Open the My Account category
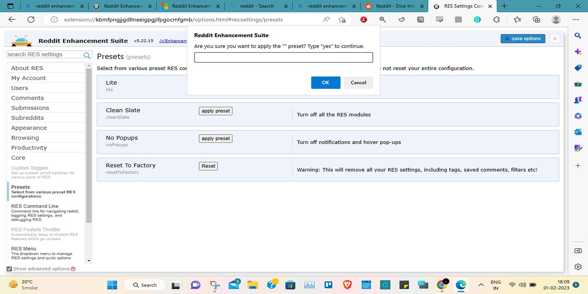 (46, 78)
